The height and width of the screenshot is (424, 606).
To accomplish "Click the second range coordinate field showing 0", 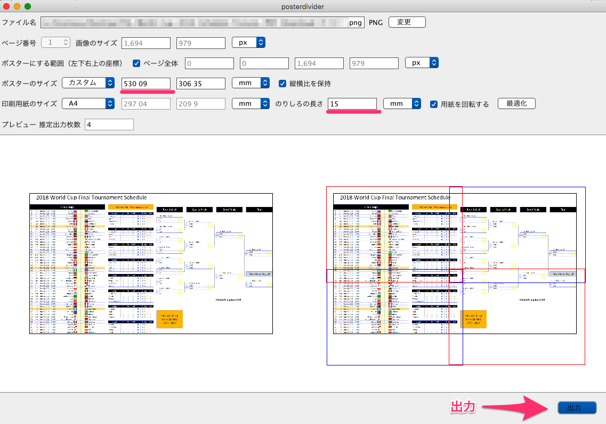I will coord(264,63).
